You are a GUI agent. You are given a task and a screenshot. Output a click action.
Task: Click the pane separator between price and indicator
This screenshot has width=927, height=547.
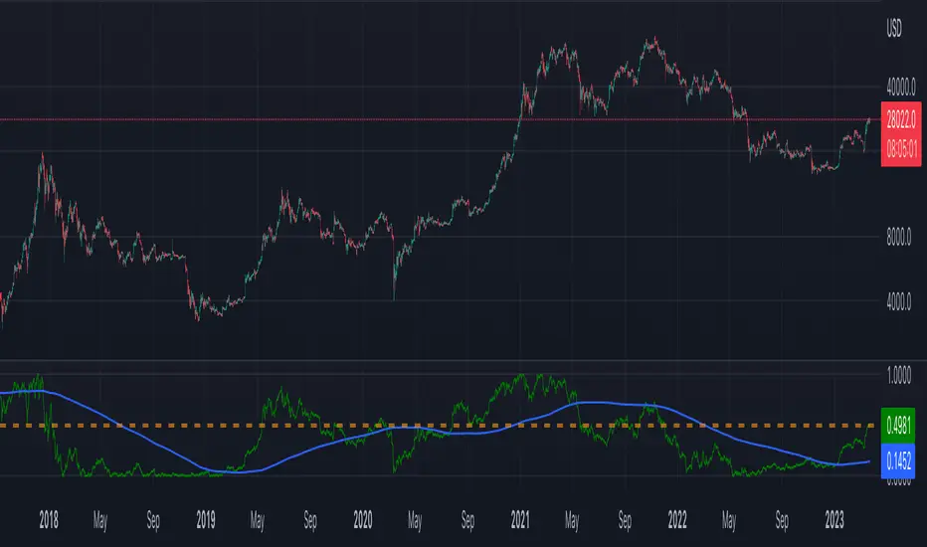tap(441, 360)
